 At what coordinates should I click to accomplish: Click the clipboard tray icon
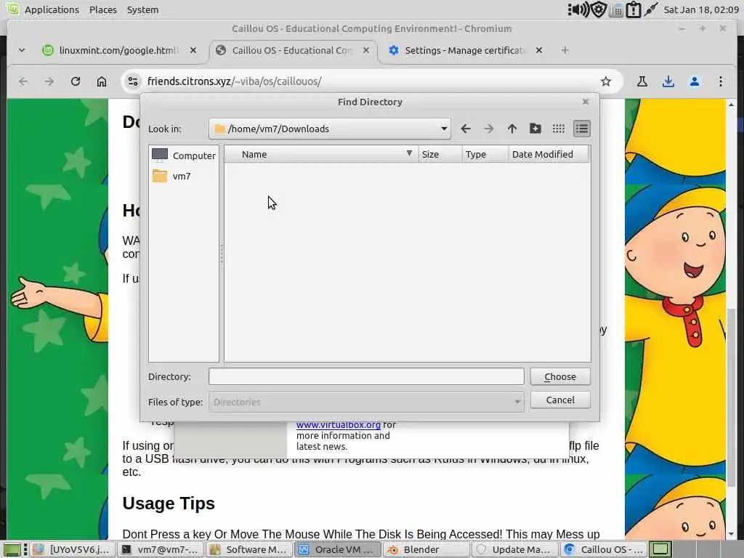(x=634, y=9)
